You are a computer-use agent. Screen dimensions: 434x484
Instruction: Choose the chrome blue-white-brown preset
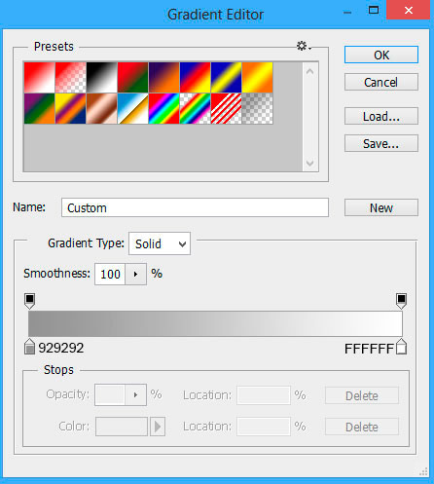tap(132, 108)
